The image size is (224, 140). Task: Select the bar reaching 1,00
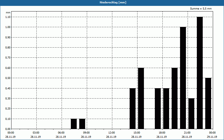point(183,78)
